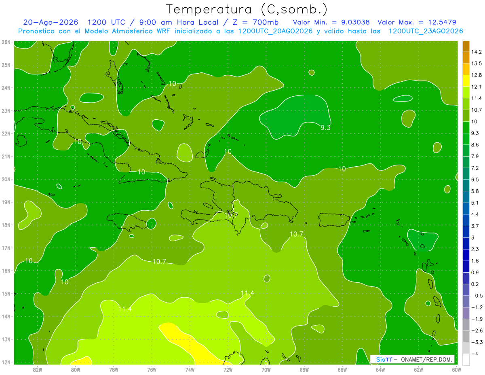Screen dimensions: 485x375
Task: Click the 9.3 contour label on the map
Action: coord(325,127)
